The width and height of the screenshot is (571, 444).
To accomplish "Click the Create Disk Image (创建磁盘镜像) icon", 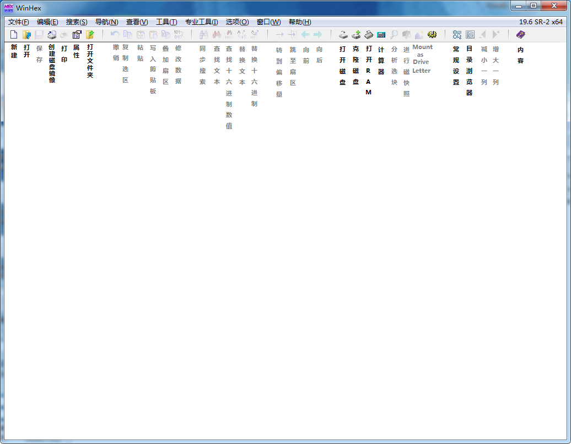I will 52,35.
